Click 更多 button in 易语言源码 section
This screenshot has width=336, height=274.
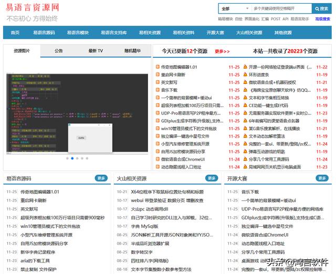(x=101, y=178)
